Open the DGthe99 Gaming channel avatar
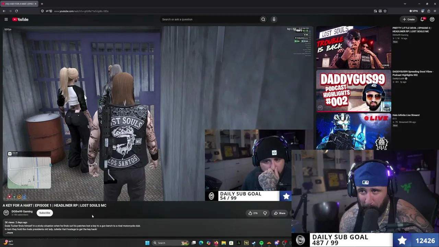Viewport: 439px width, 247px height. coord(6,213)
